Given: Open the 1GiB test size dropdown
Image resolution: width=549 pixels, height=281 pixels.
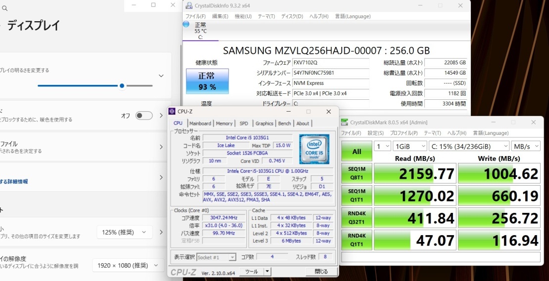Looking at the screenshot, I should click(x=409, y=146).
